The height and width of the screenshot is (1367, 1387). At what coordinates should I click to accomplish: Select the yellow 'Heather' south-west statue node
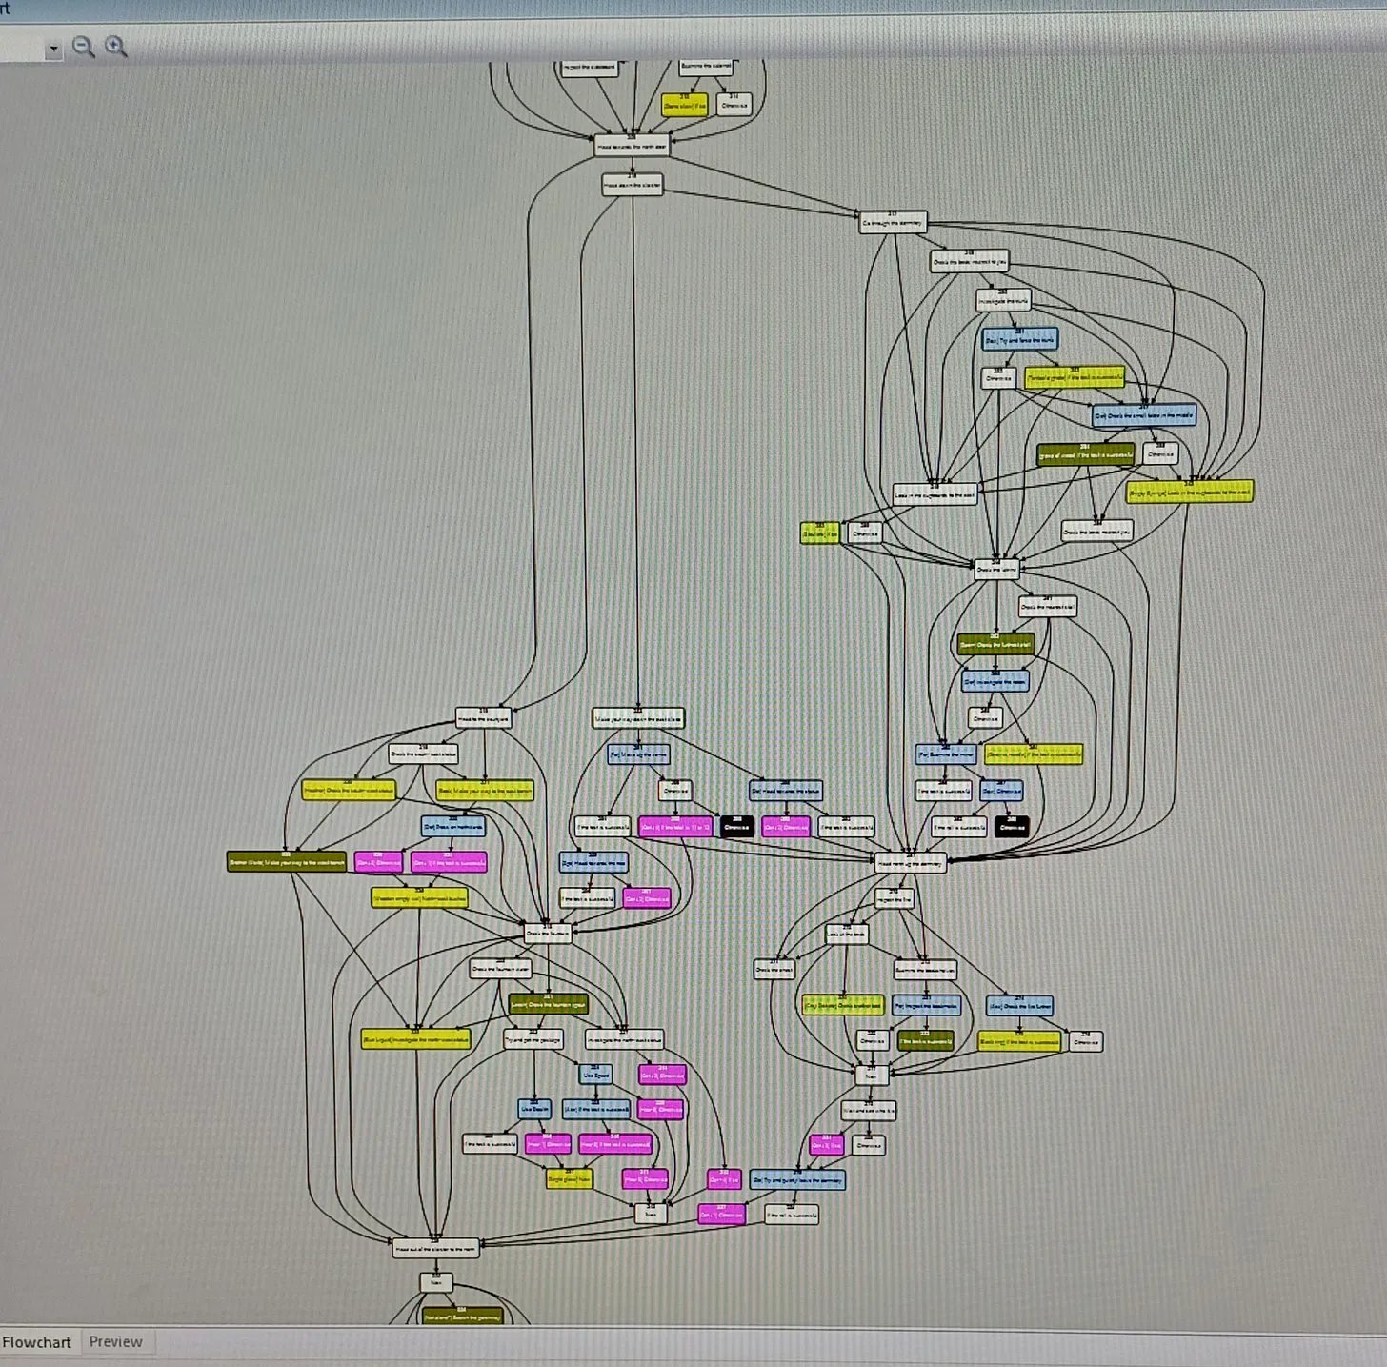point(348,790)
